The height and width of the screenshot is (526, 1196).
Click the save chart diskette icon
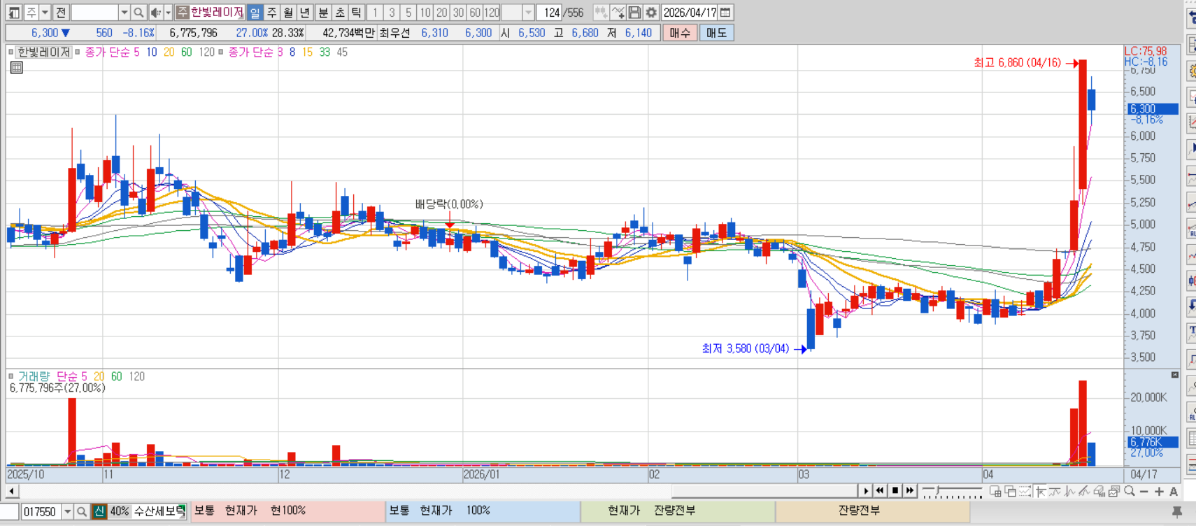click(634, 13)
